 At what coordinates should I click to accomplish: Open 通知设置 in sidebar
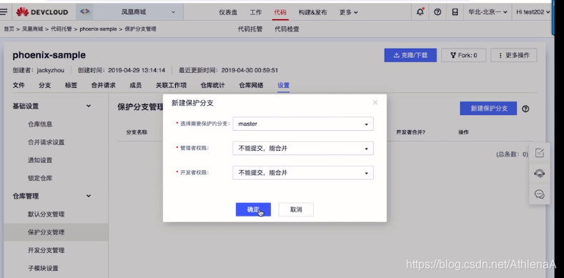(40, 160)
